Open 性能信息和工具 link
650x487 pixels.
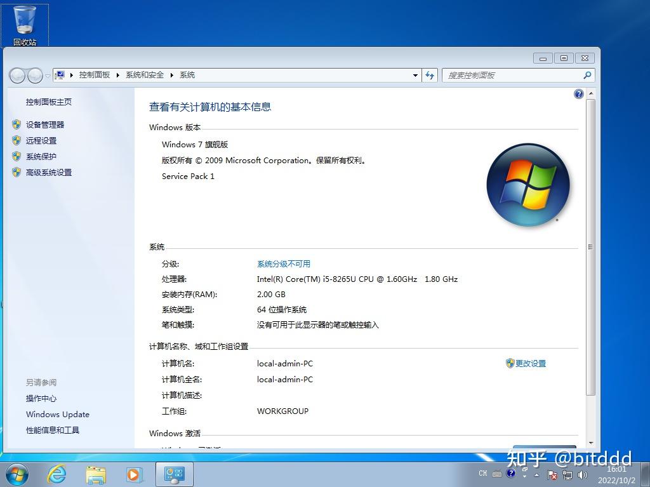click(53, 430)
